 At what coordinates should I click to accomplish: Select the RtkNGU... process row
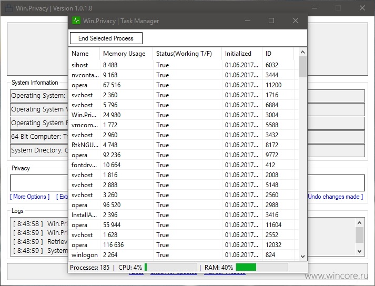tap(184, 145)
